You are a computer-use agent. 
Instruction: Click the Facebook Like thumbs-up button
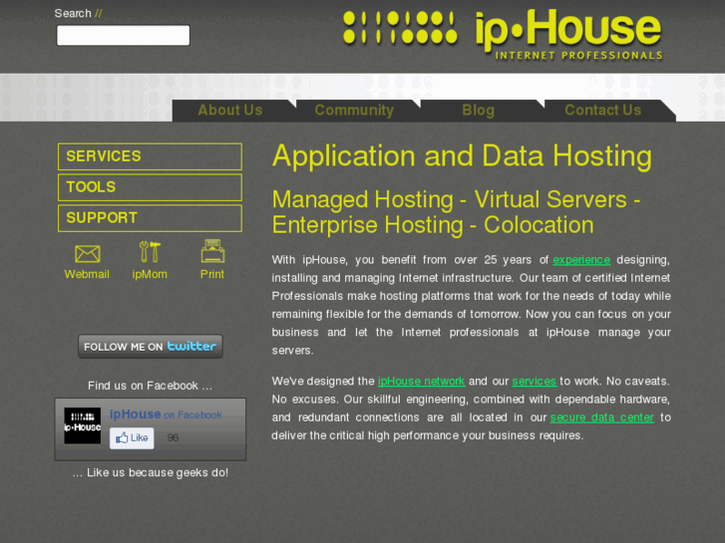[132, 437]
